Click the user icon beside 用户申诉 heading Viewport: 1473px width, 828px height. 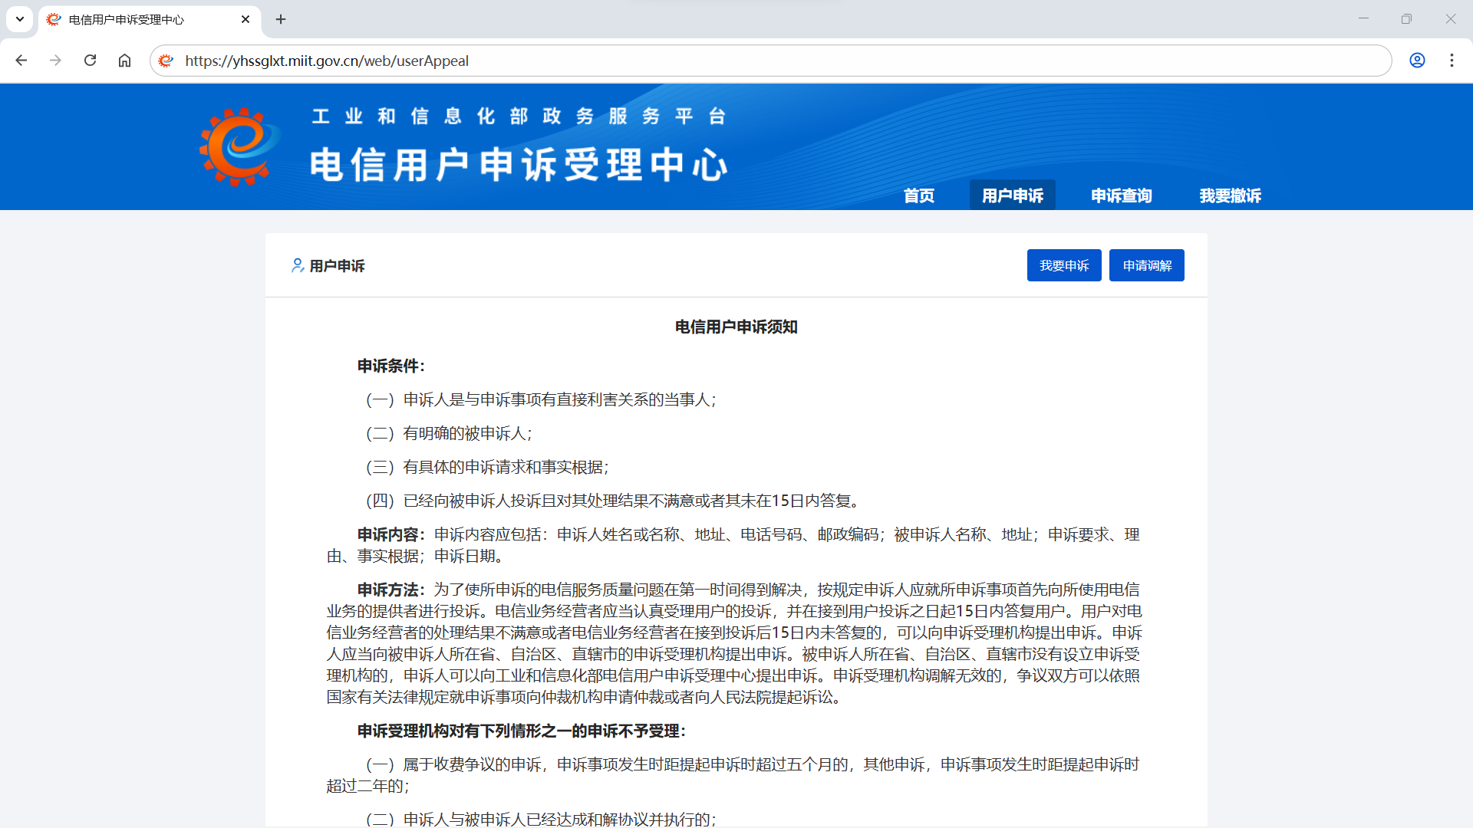click(x=297, y=265)
